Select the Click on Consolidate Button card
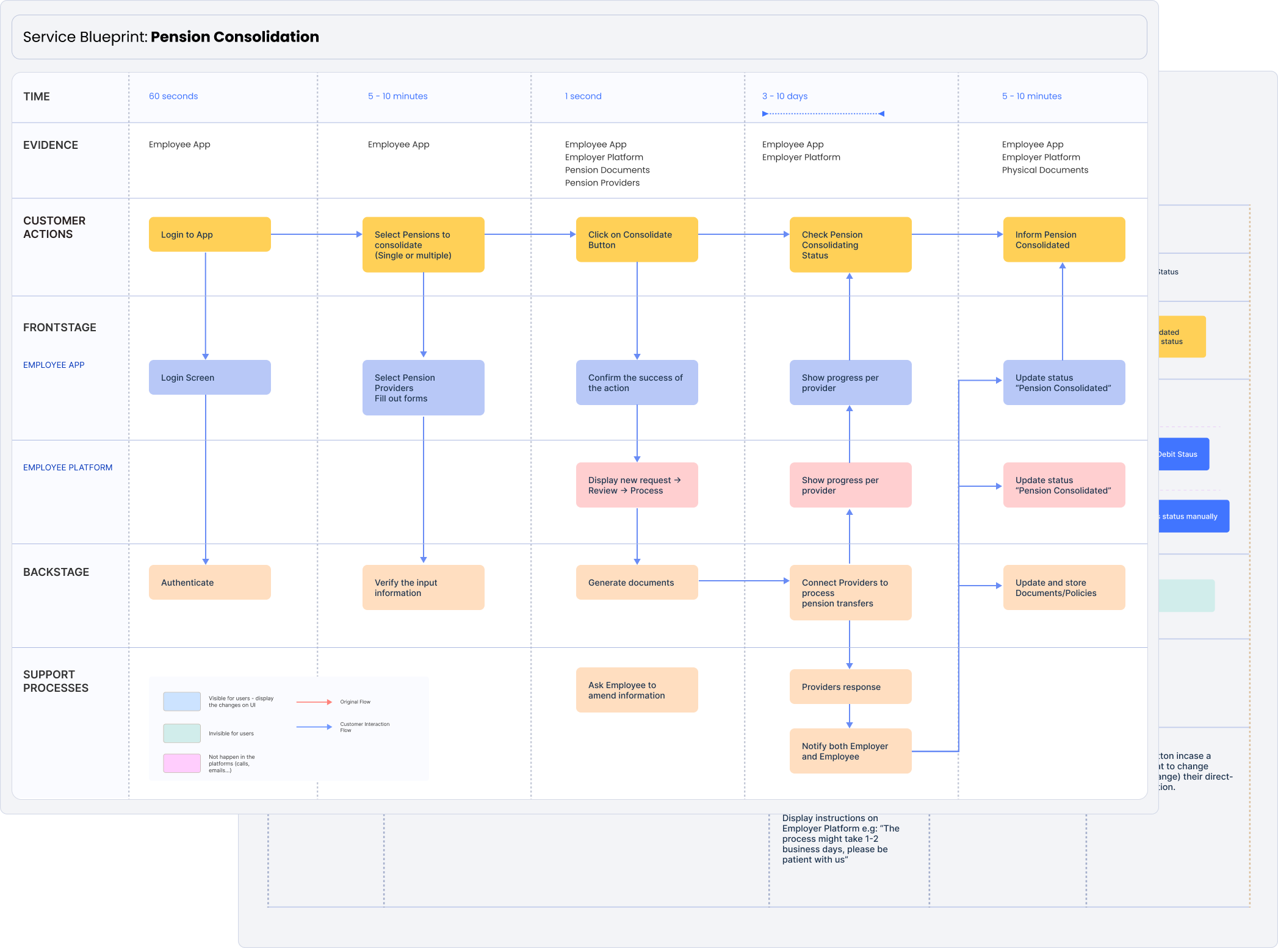1278x948 pixels. coord(637,240)
